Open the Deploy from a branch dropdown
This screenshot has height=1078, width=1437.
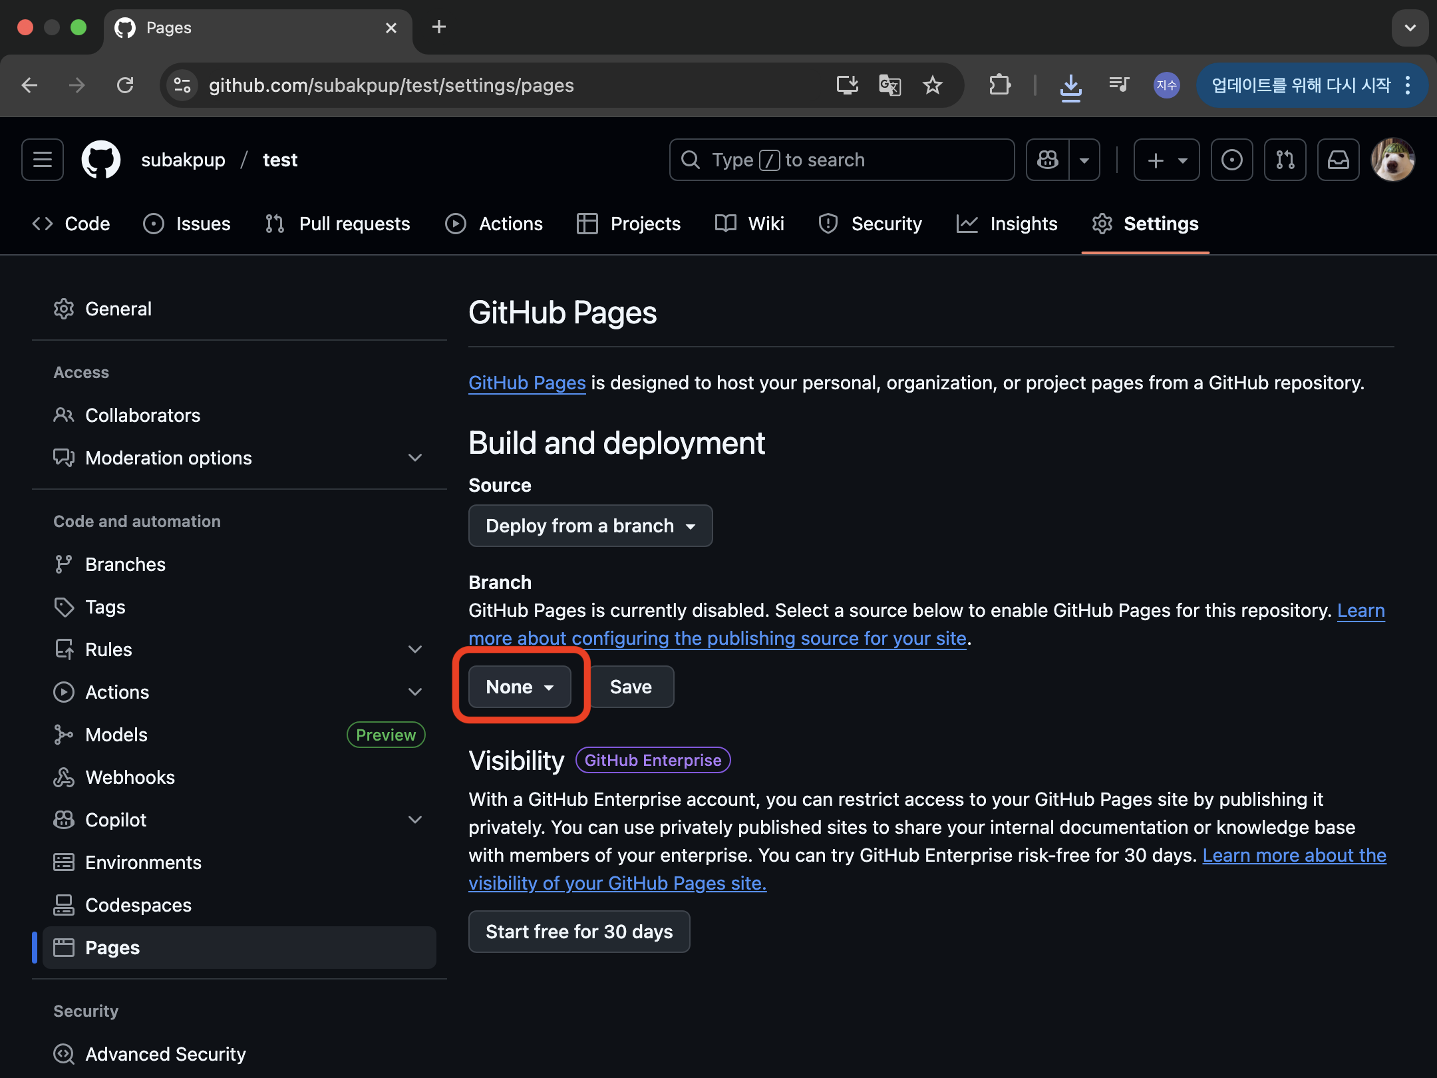click(590, 526)
